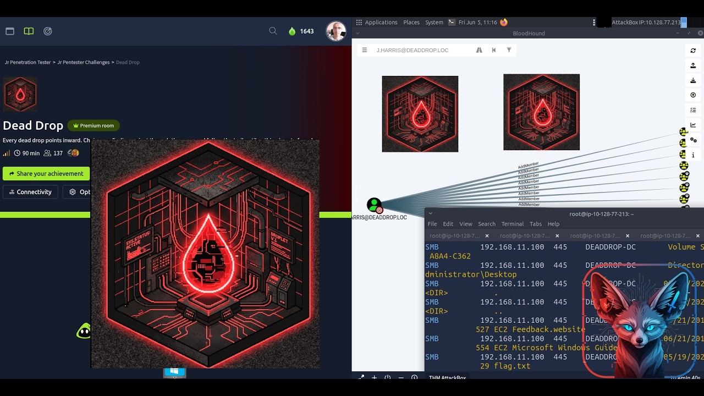Switch to the fourth terminal tab
The height and width of the screenshot is (396, 704).
pos(665,236)
